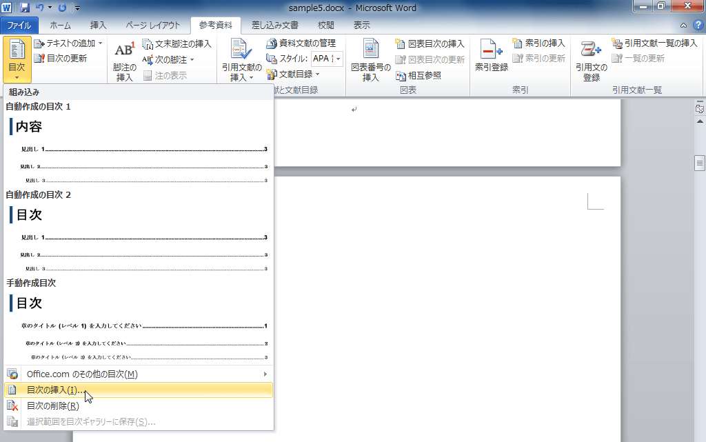This screenshot has width=706, height=442.
Task: Redo action in quick access toolbar
Action: point(63,8)
